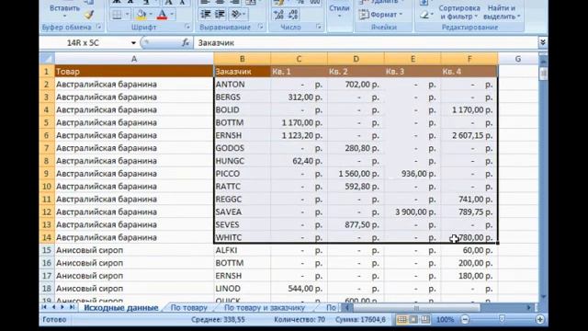This screenshot has width=588, height=331.
Task: Select the column A header
Action: tap(134, 59)
